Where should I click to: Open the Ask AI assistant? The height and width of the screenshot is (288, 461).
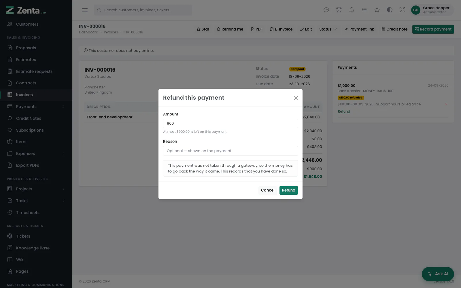click(438, 274)
